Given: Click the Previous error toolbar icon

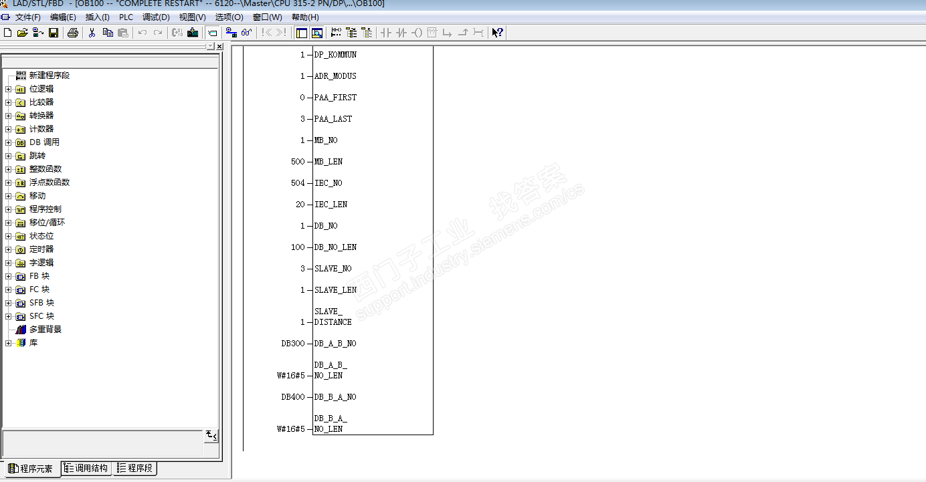Looking at the screenshot, I should click(x=267, y=32).
